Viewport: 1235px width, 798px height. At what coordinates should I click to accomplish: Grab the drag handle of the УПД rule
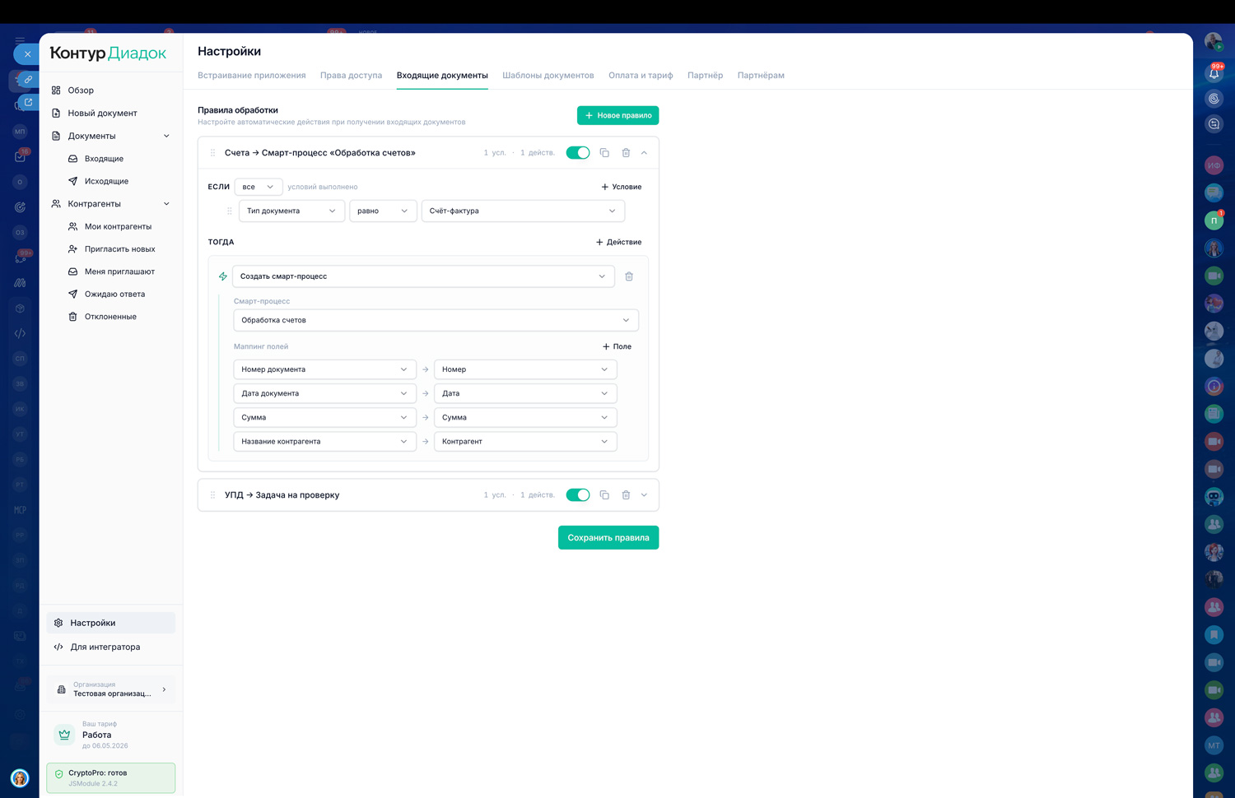pos(212,495)
